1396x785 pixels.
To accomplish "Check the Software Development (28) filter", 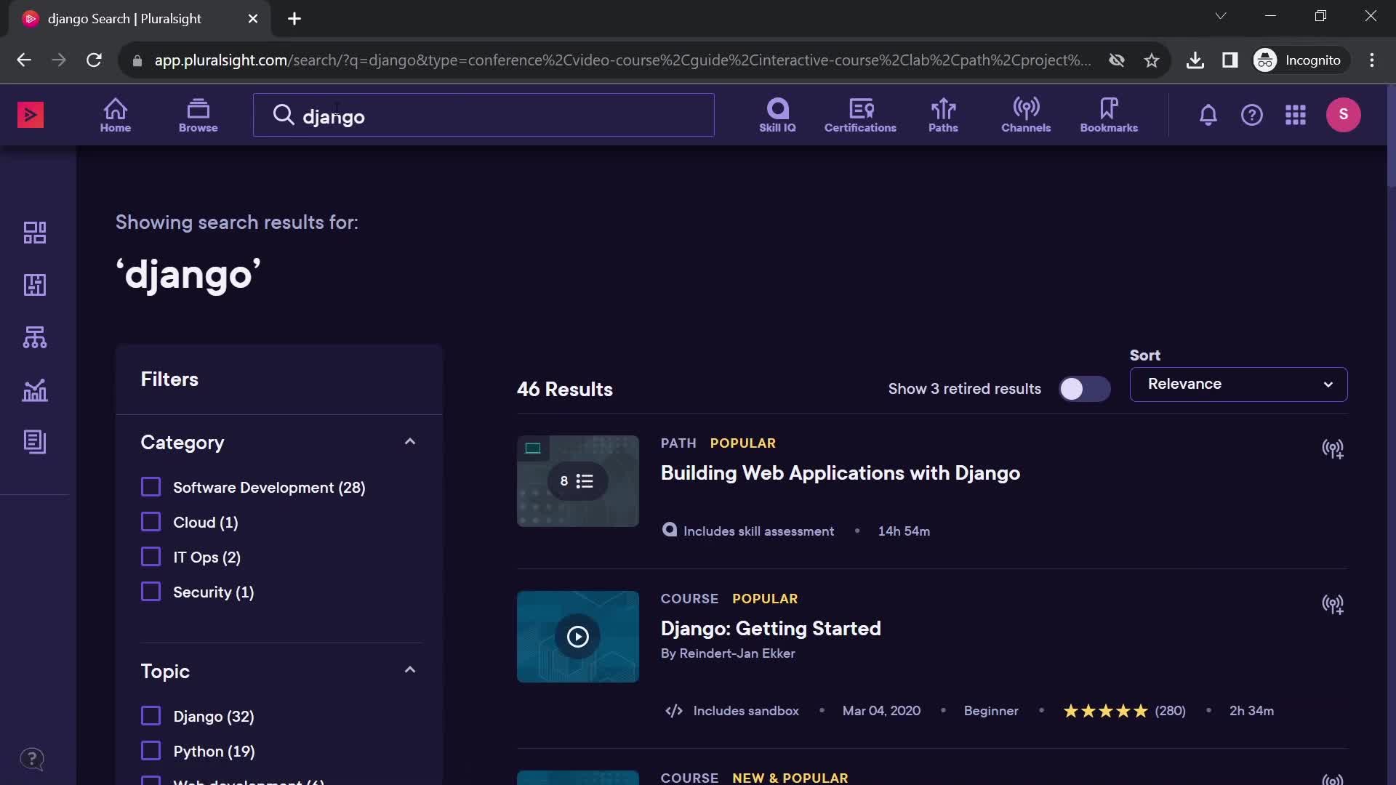I will [x=151, y=487].
